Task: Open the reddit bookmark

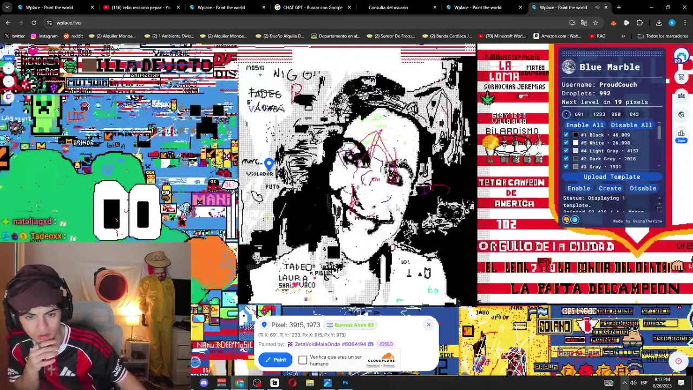Action: (73, 36)
